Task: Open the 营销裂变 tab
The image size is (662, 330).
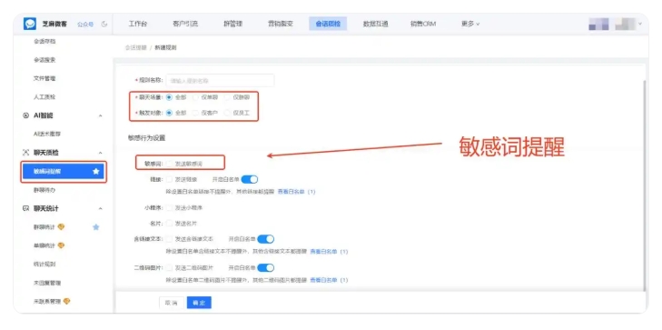Action: pyautogui.click(x=281, y=24)
